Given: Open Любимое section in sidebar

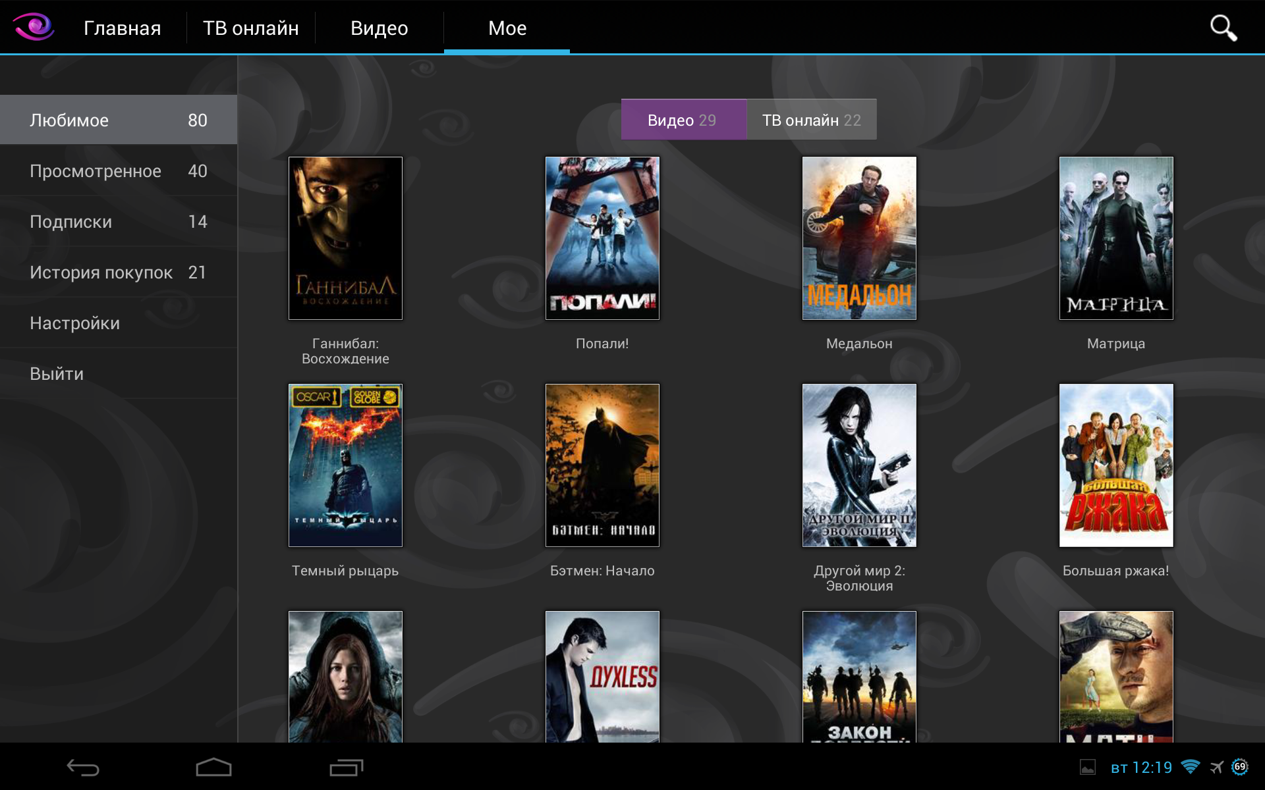Looking at the screenshot, I should (119, 120).
